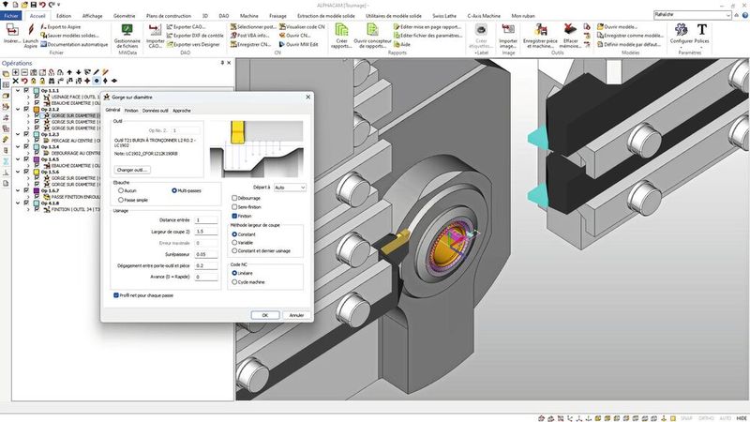
Task: Select Variable cut width method
Action: 234,243
